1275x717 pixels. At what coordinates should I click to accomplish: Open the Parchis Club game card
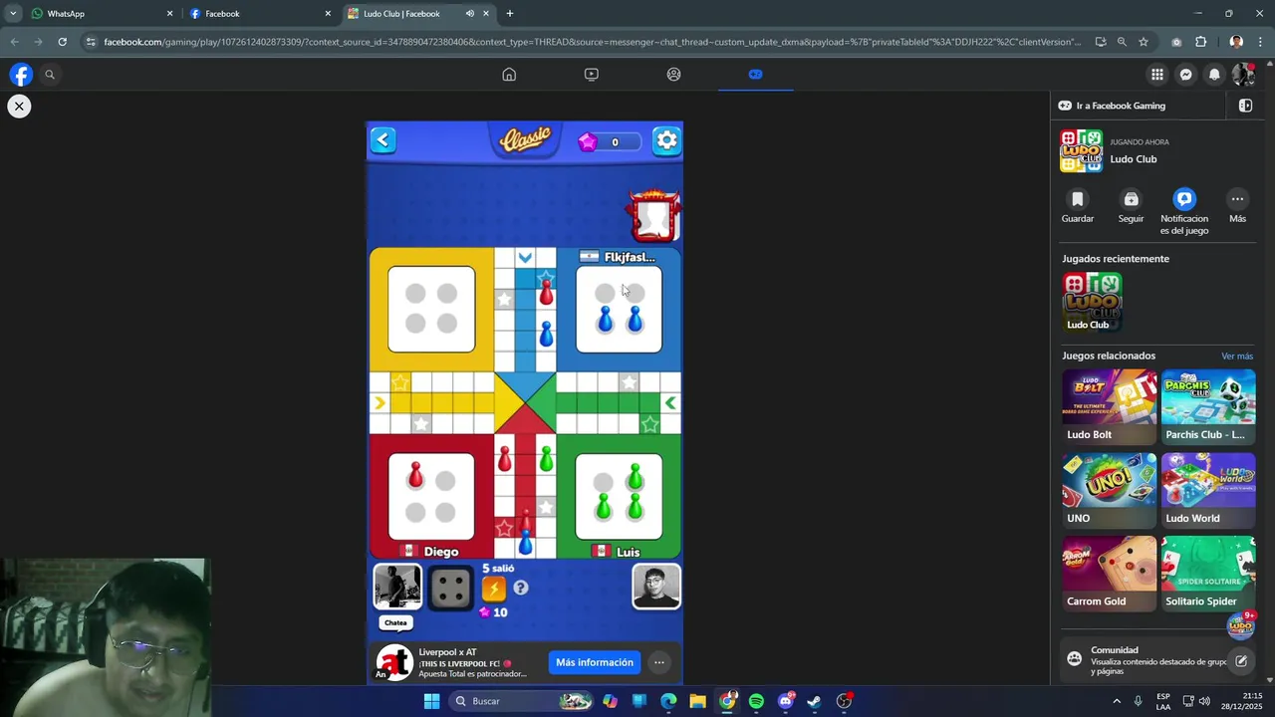point(1208,406)
